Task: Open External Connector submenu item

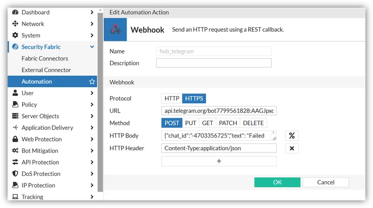Action: point(46,70)
